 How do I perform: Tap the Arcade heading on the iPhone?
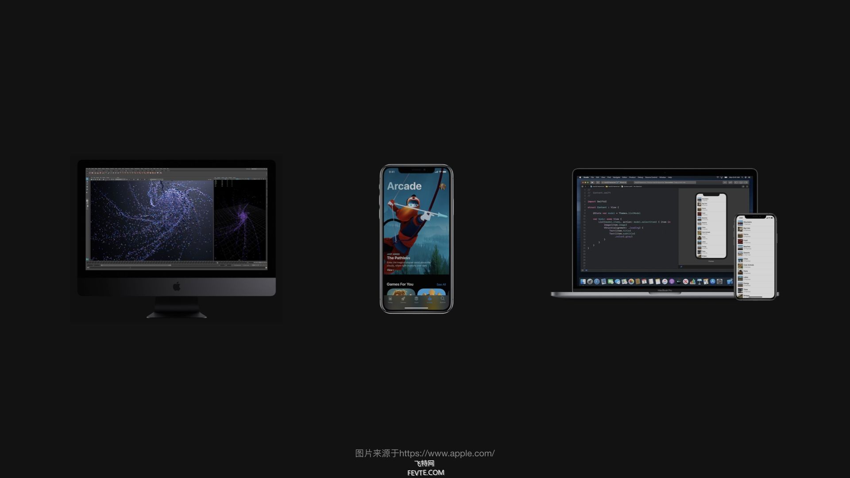click(x=404, y=186)
